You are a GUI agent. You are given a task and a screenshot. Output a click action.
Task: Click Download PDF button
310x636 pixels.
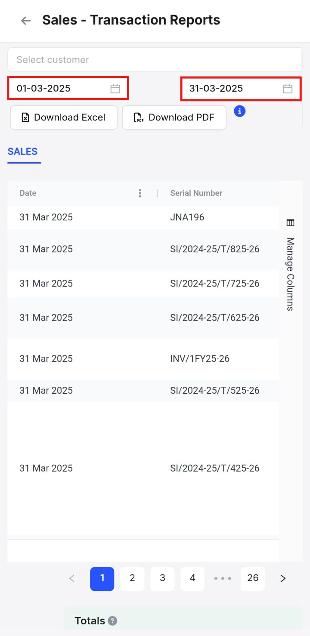click(x=174, y=117)
